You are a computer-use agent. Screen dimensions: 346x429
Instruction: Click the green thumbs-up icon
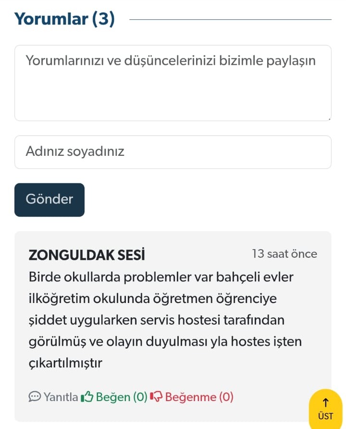87,396
